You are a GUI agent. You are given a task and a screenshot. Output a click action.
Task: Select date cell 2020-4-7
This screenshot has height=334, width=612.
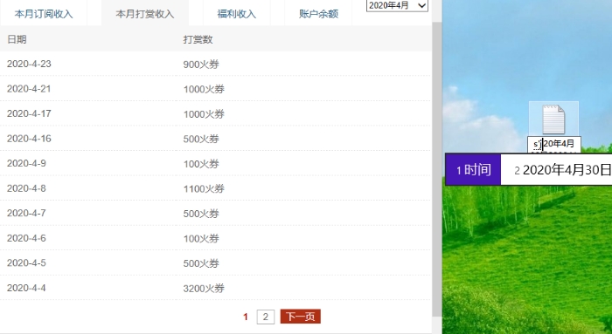click(x=26, y=214)
